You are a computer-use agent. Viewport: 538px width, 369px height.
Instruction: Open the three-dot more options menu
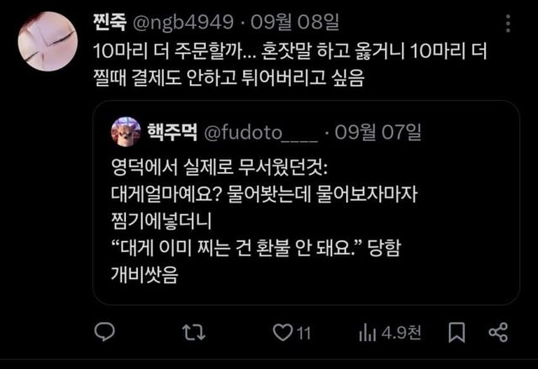click(508, 24)
